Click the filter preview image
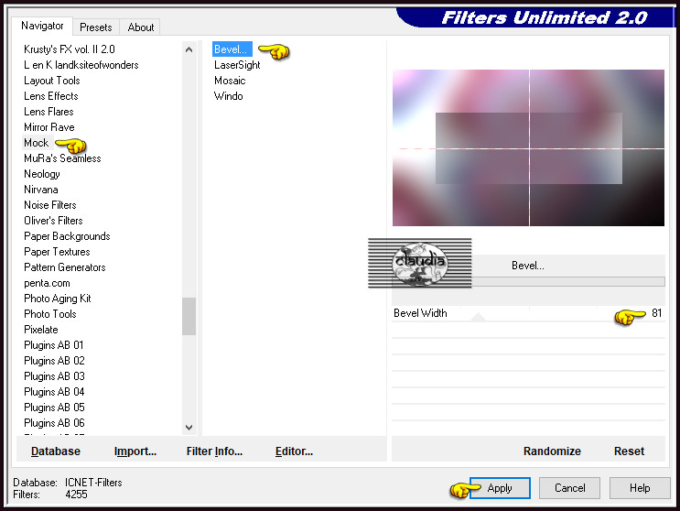This screenshot has width=680, height=511. tap(528, 148)
